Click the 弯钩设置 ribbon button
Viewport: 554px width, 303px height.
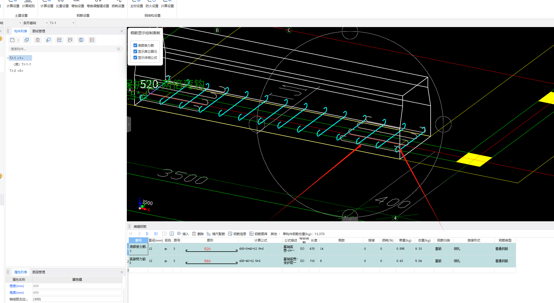[x=78, y=5]
